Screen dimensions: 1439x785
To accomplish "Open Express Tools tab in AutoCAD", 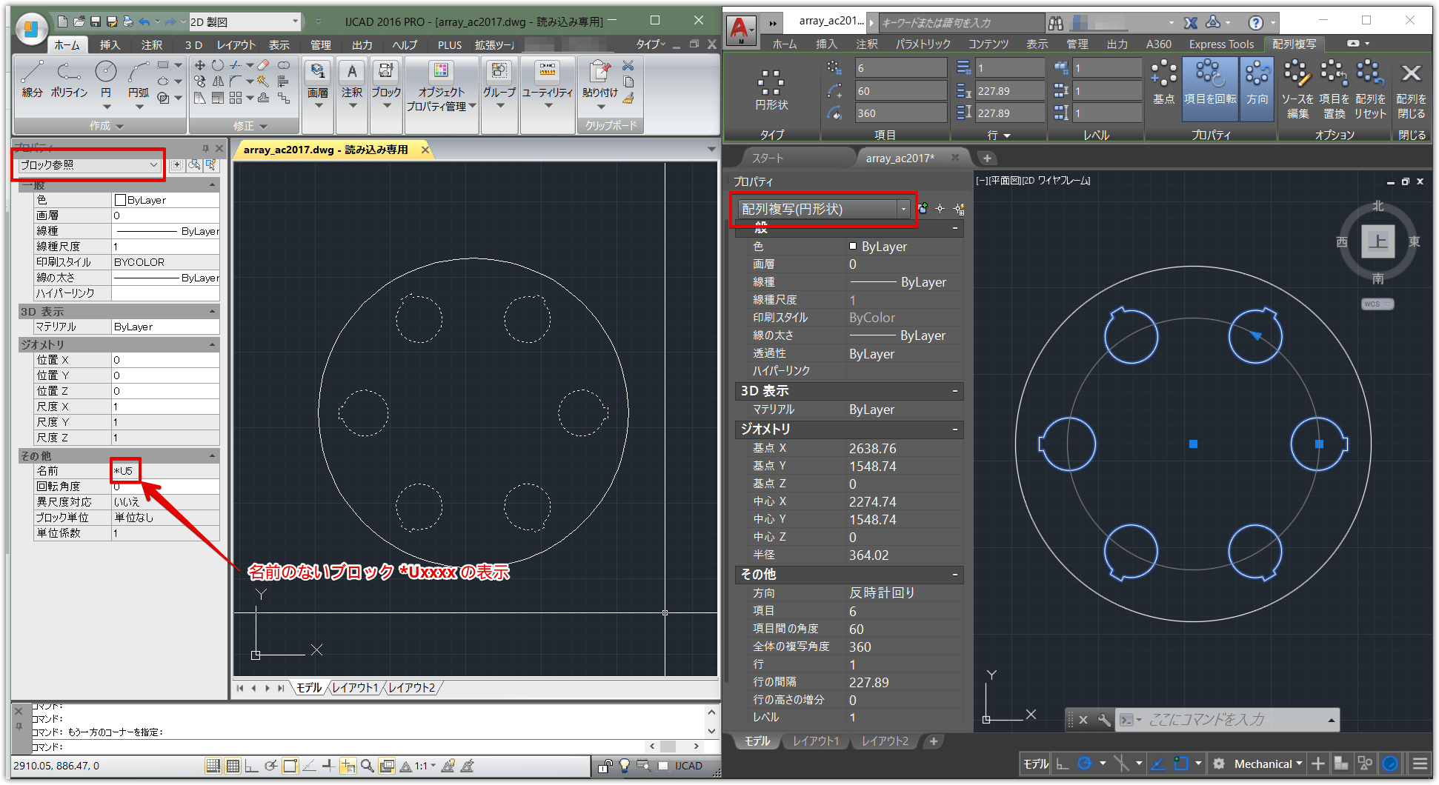I will (x=1221, y=44).
